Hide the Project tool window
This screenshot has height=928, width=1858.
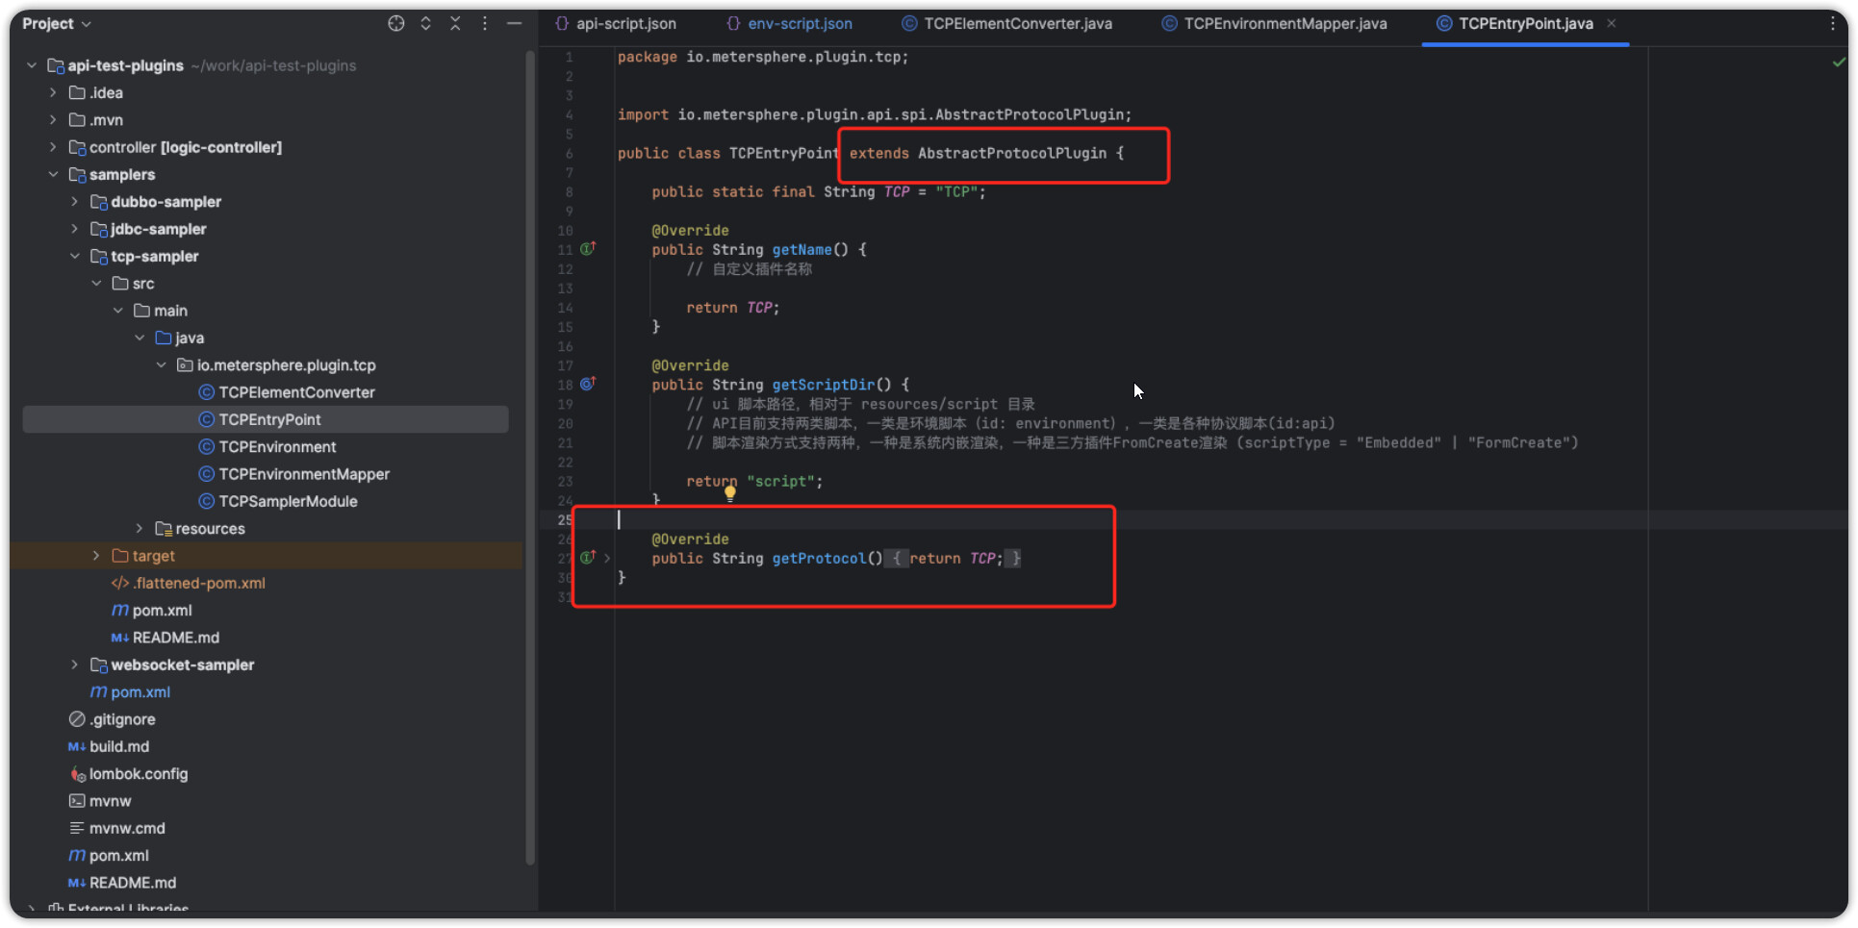[515, 23]
